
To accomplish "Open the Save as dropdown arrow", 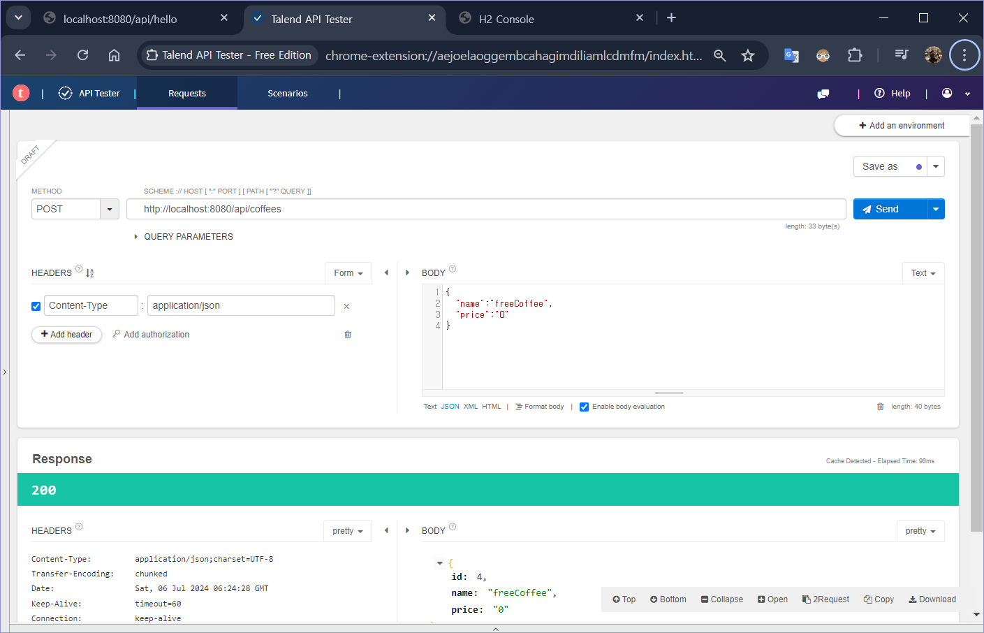I will (936, 166).
